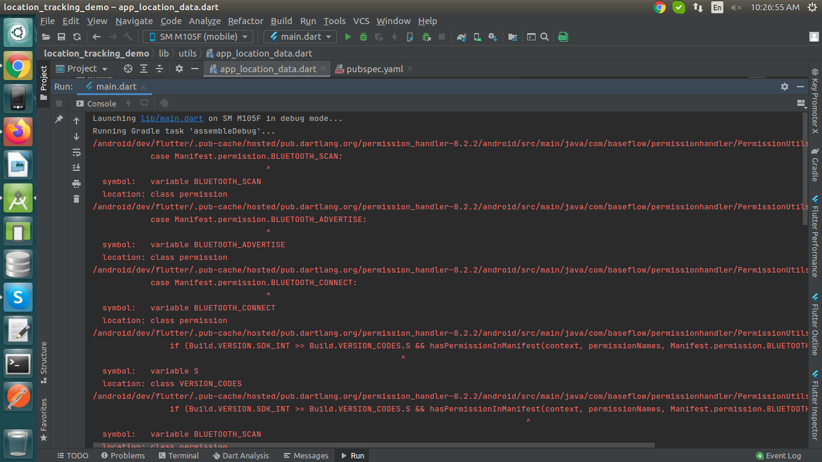The height and width of the screenshot is (462, 822).
Task: Switch to the pubspec.yaml tab
Action: click(x=375, y=69)
